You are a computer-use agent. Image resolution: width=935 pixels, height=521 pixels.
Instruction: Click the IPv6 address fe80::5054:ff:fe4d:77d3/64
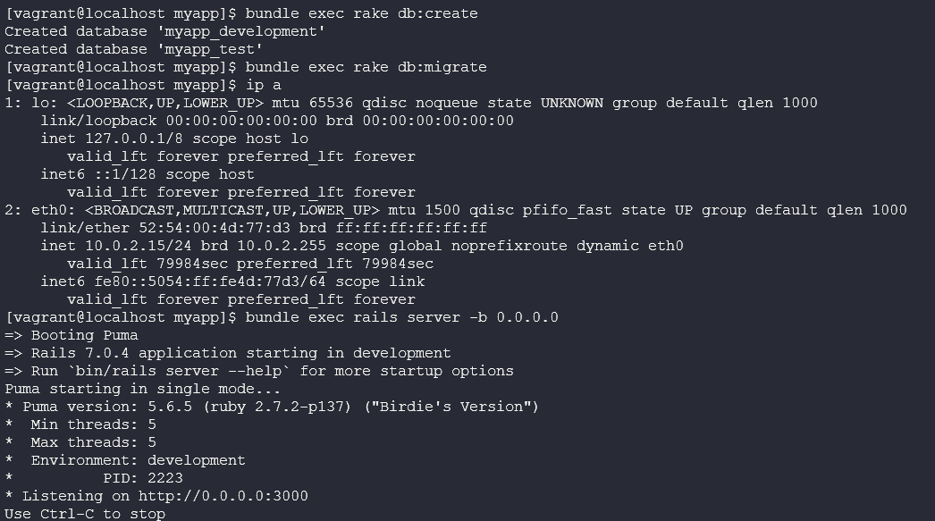point(196,282)
